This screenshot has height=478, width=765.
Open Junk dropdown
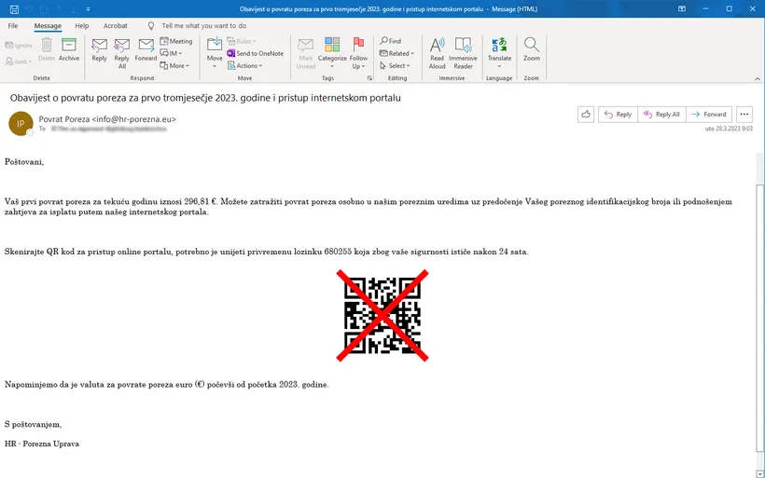19,61
